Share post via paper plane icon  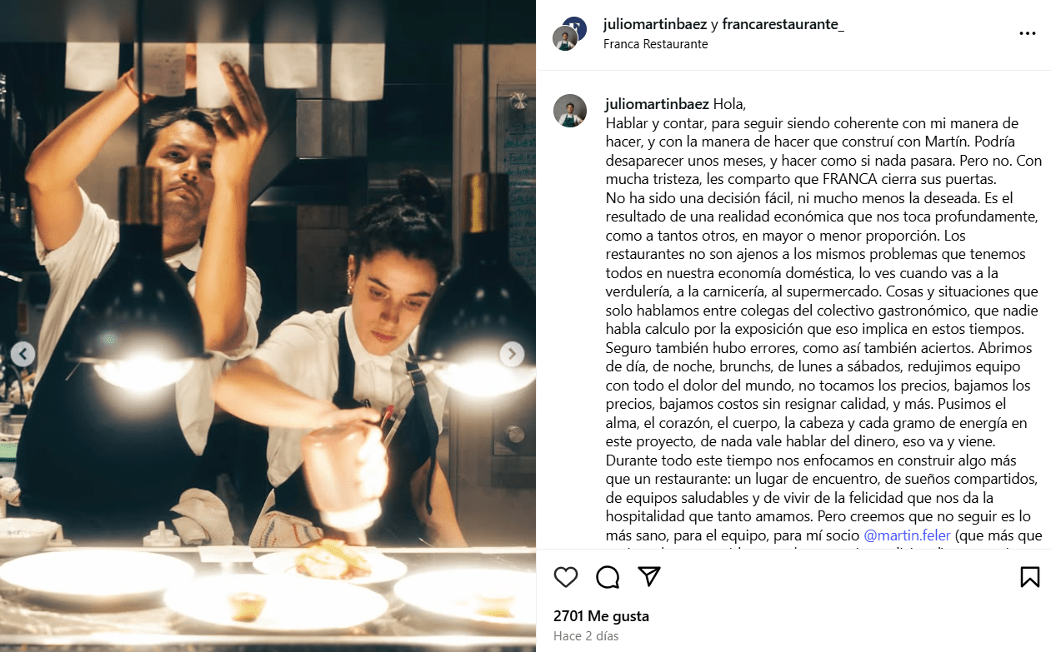[x=649, y=576]
